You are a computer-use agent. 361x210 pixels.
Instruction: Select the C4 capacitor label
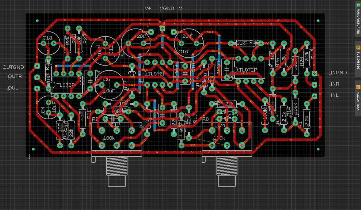click(43, 110)
